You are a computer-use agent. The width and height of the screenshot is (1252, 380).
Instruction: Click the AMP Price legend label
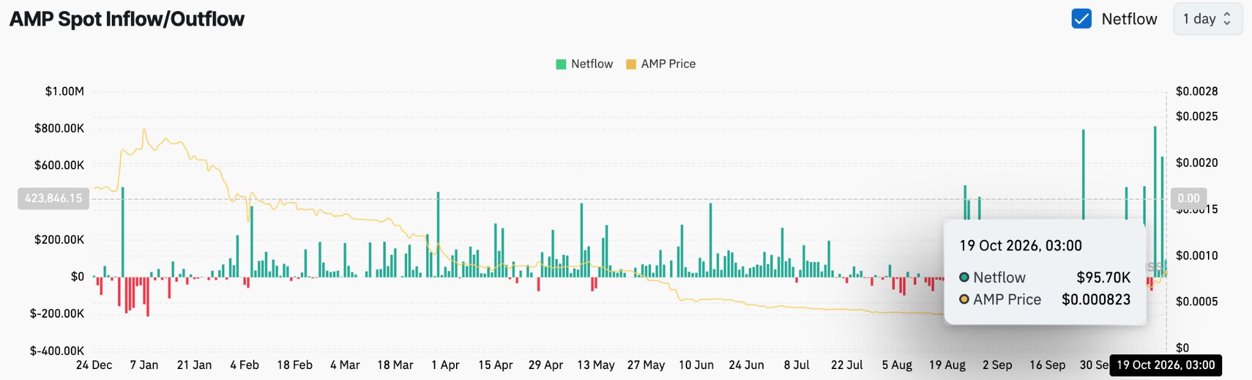668,64
